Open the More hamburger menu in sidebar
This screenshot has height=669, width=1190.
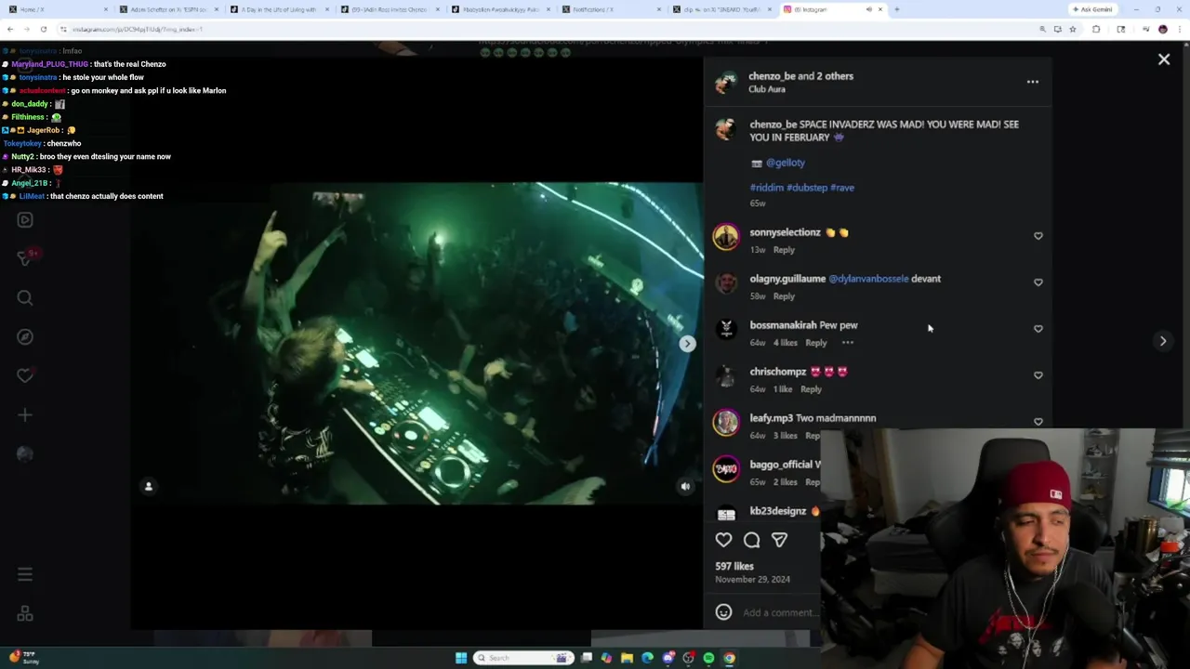25,574
